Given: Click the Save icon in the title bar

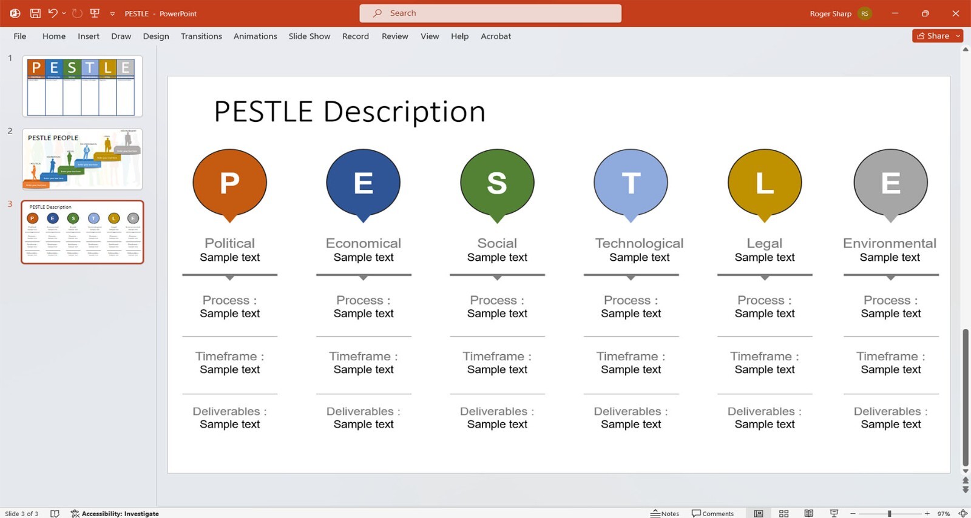Looking at the screenshot, I should [35, 13].
